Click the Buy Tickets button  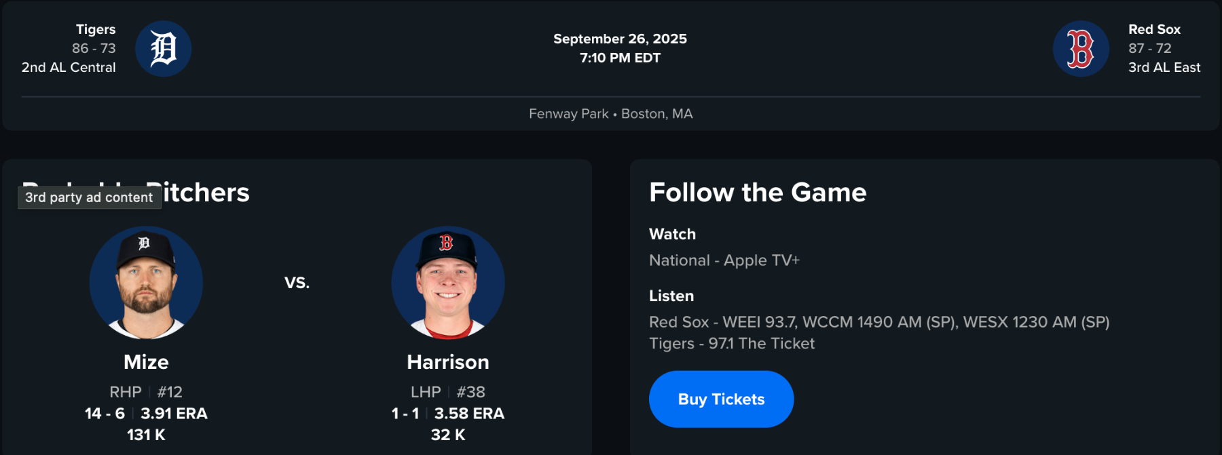coord(721,399)
